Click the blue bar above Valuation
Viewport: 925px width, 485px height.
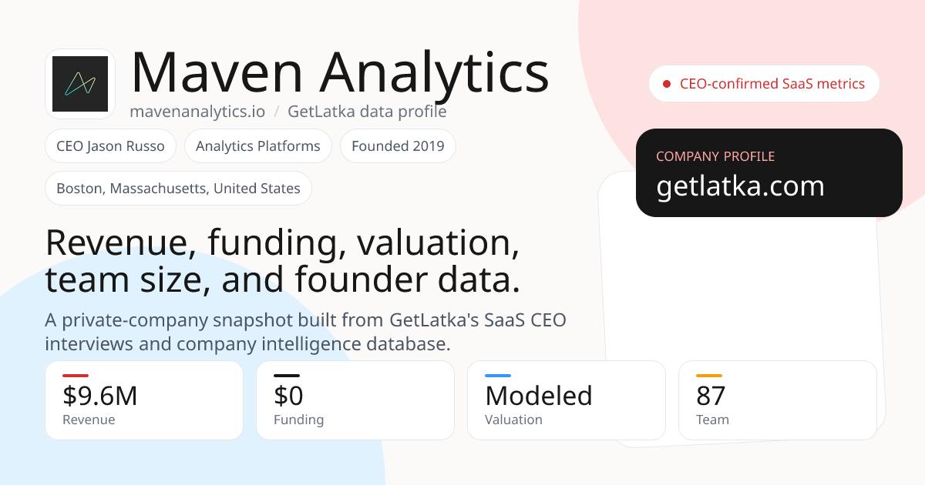click(x=498, y=376)
